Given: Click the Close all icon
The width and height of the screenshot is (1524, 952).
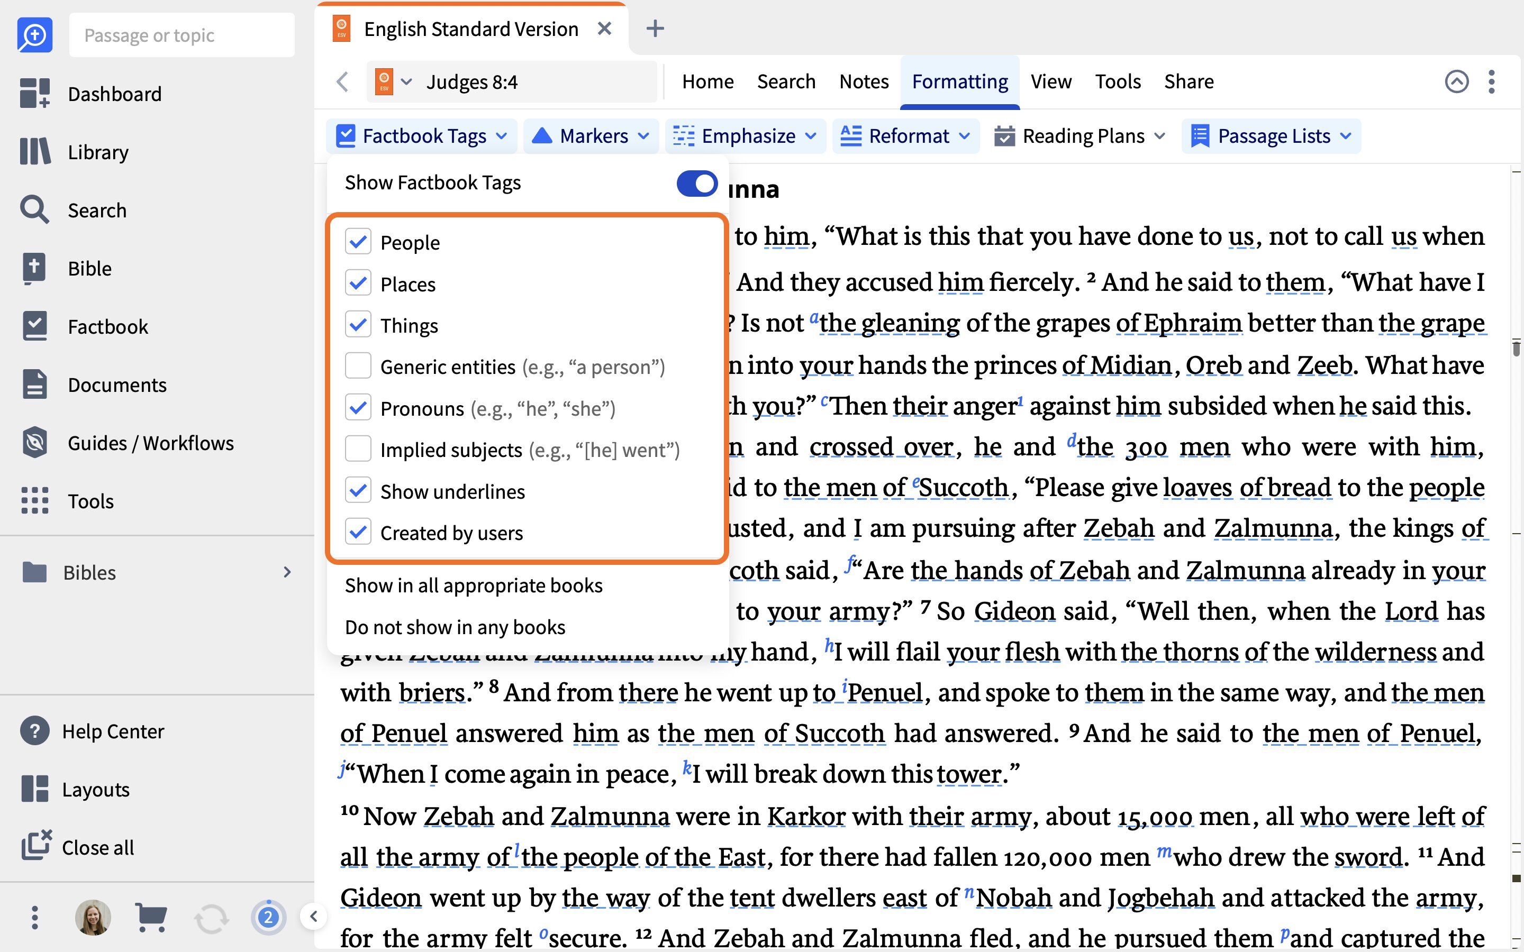Looking at the screenshot, I should [x=36, y=846].
